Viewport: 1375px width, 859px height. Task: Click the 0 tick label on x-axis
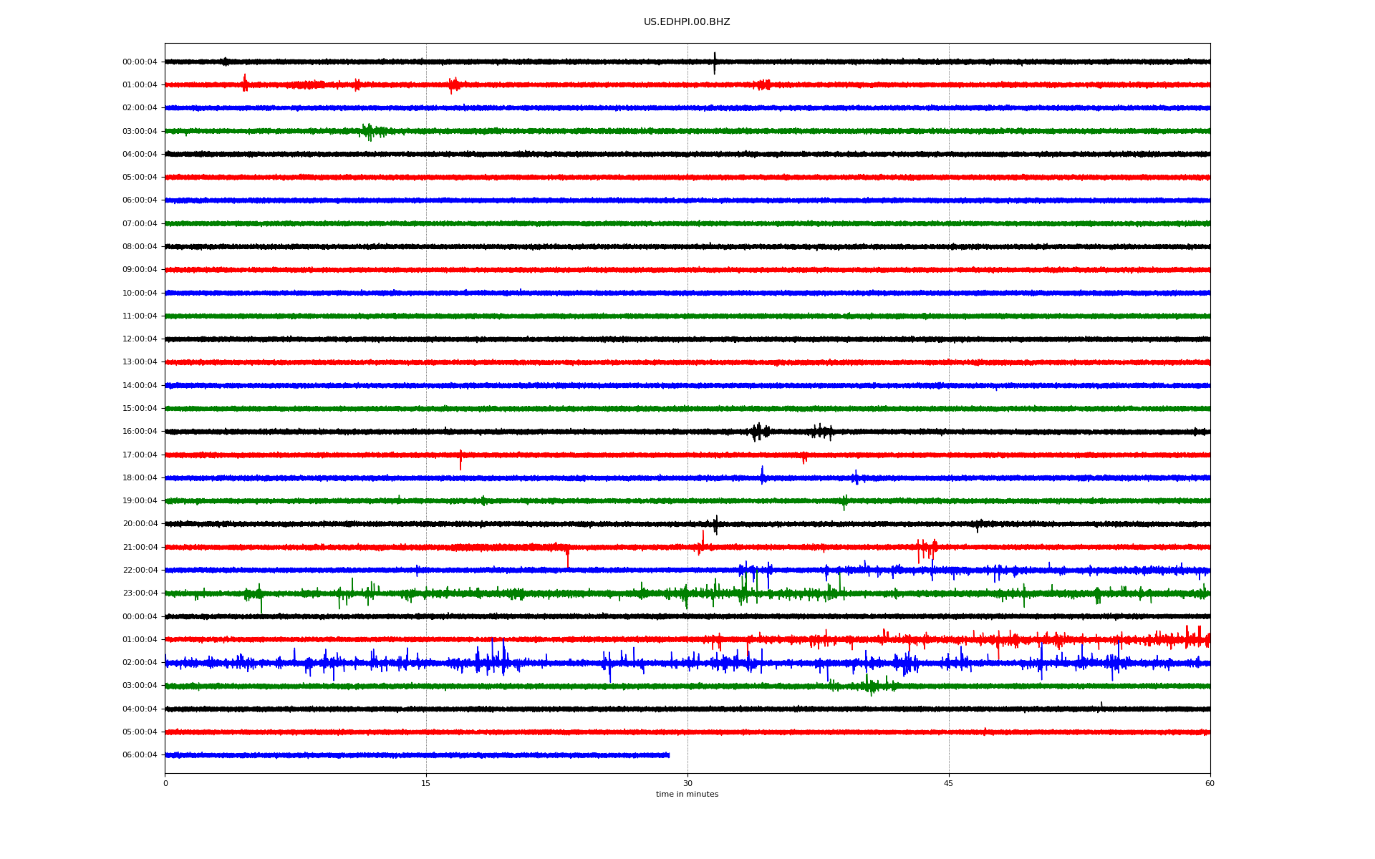165,784
